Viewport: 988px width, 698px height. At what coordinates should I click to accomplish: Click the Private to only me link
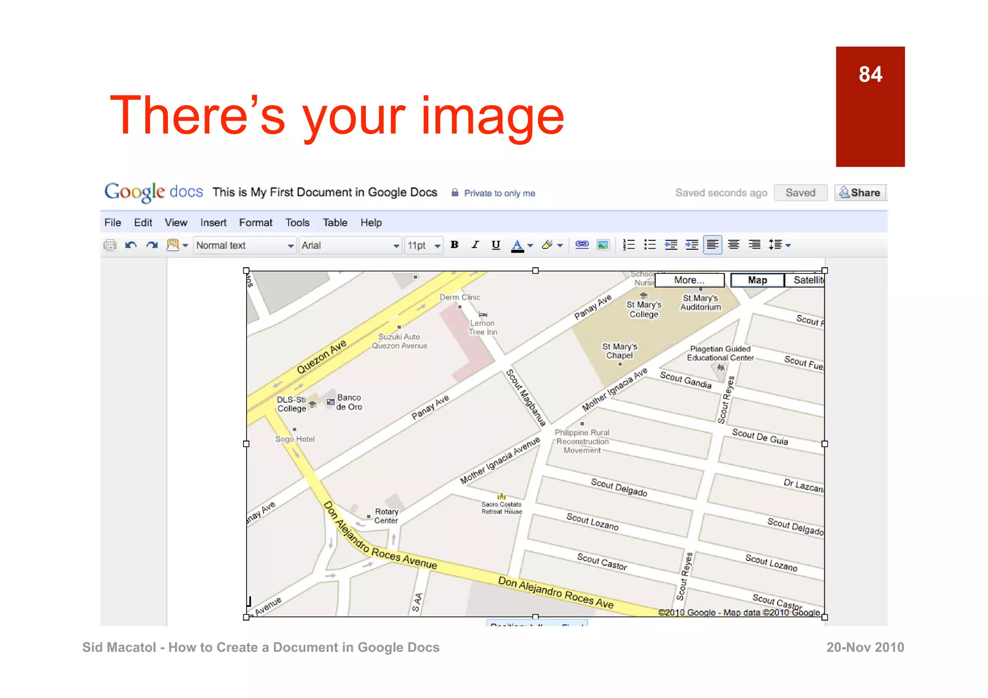tap(500, 193)
